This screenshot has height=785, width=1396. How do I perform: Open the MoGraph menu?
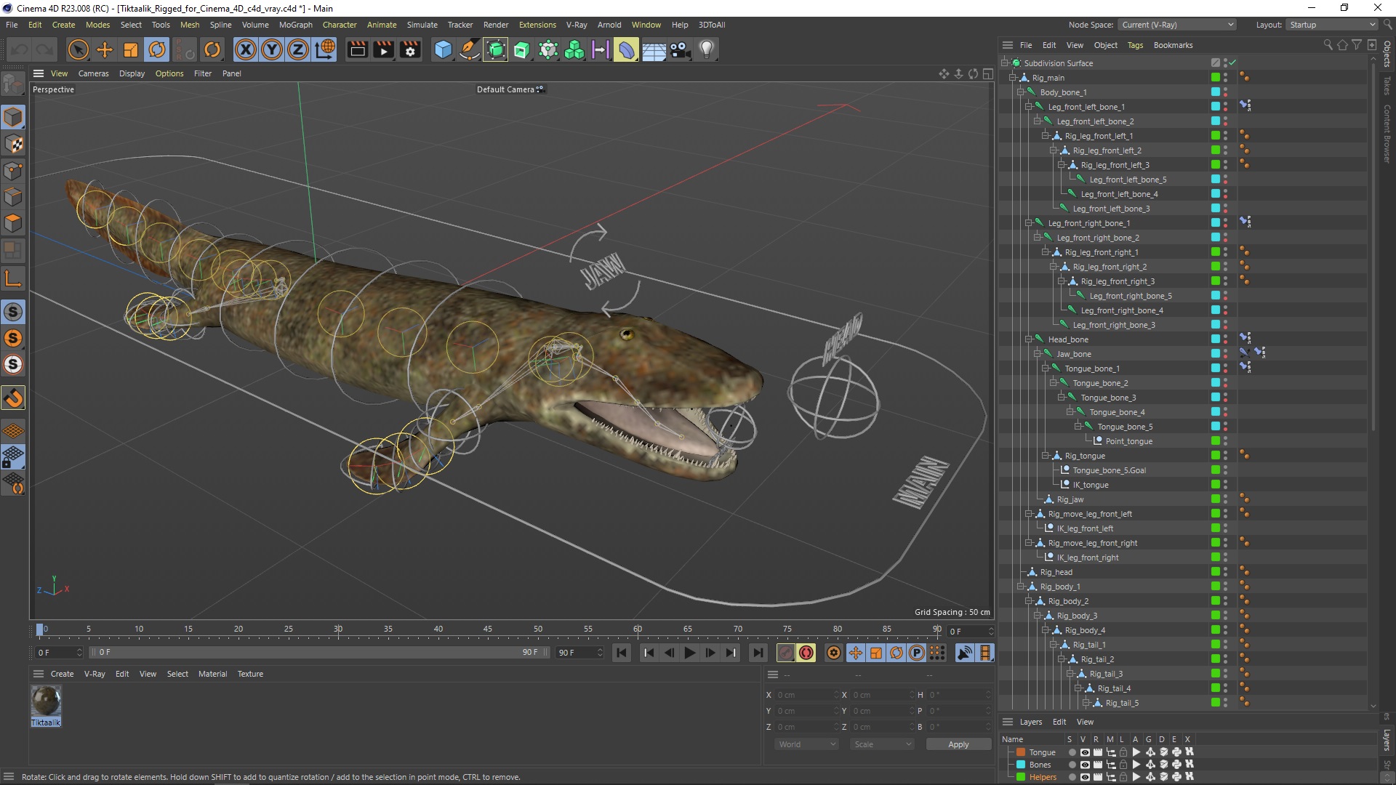295,25
